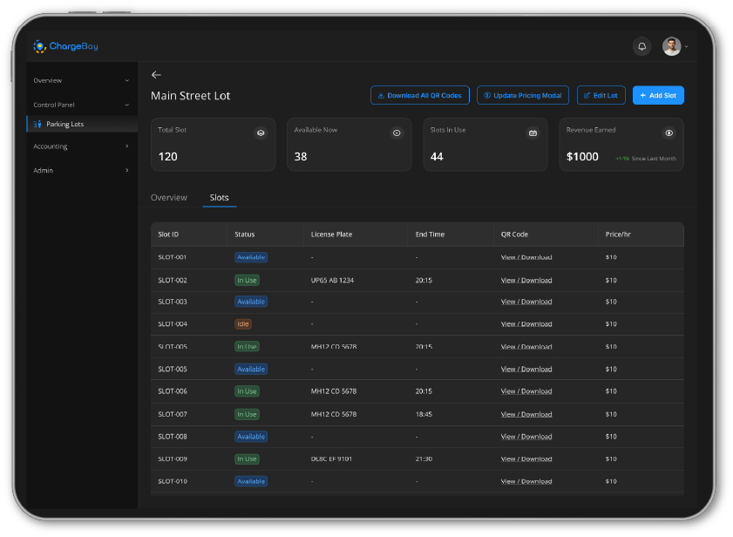Click the ChargeBay logo

[x=66, y=46]
